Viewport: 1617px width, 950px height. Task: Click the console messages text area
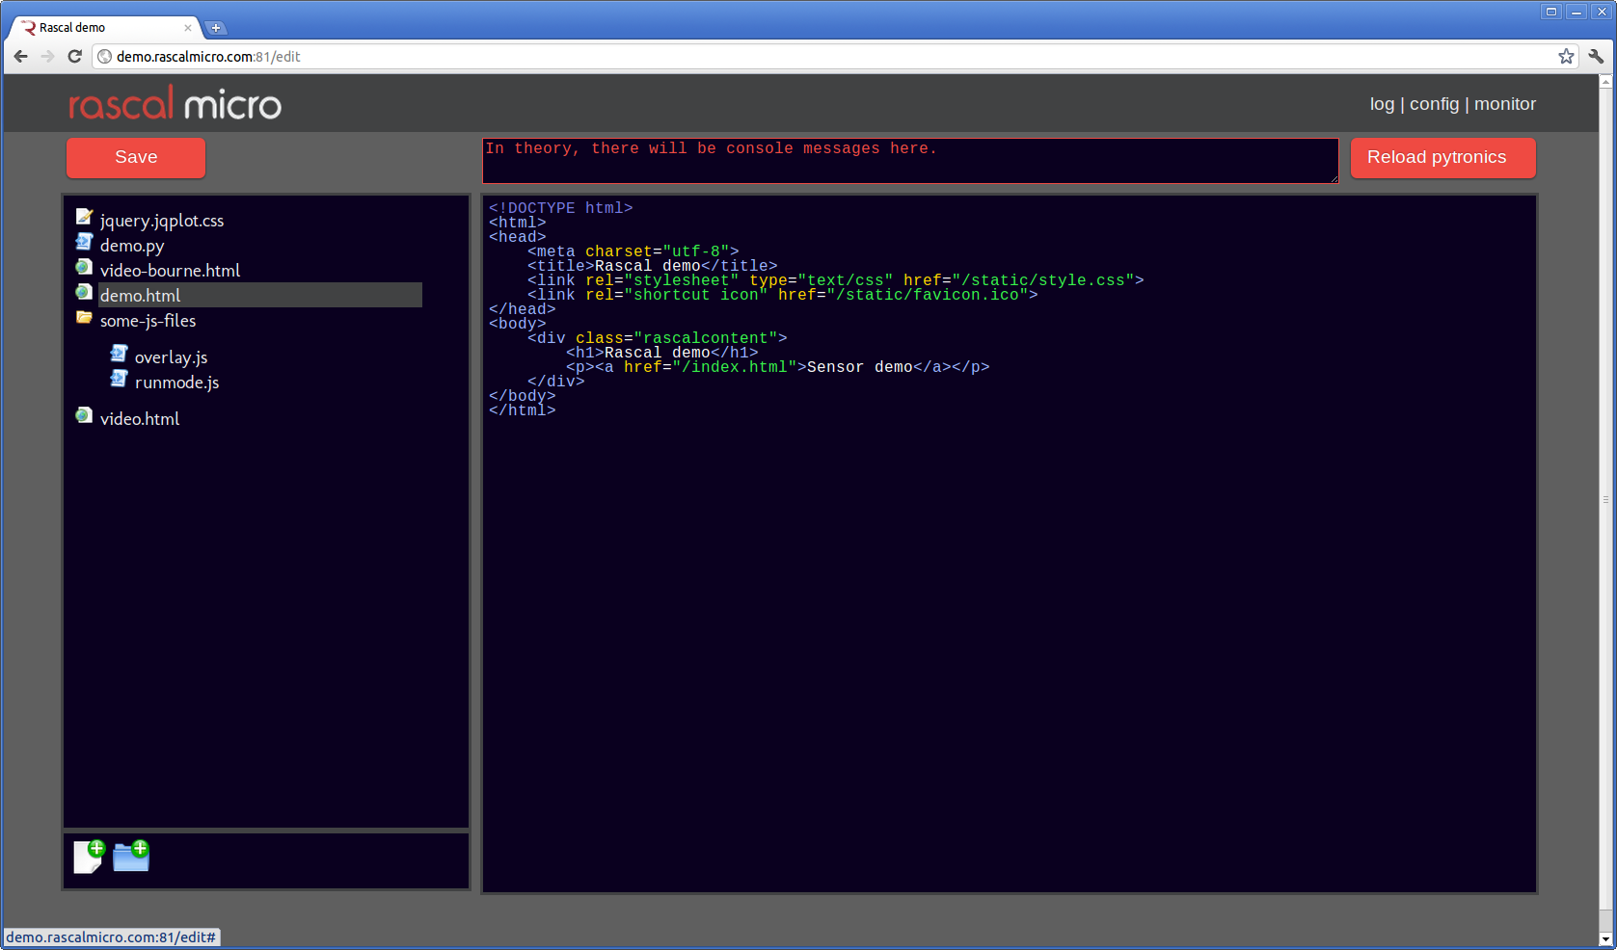pyautogui.click(x=910, y=160)
